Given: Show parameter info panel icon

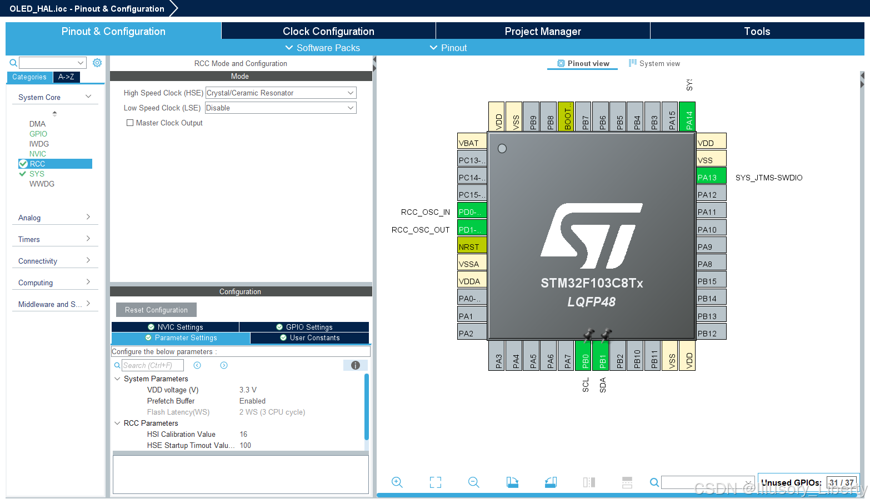Looking at the screenshot, I should 356,365.
